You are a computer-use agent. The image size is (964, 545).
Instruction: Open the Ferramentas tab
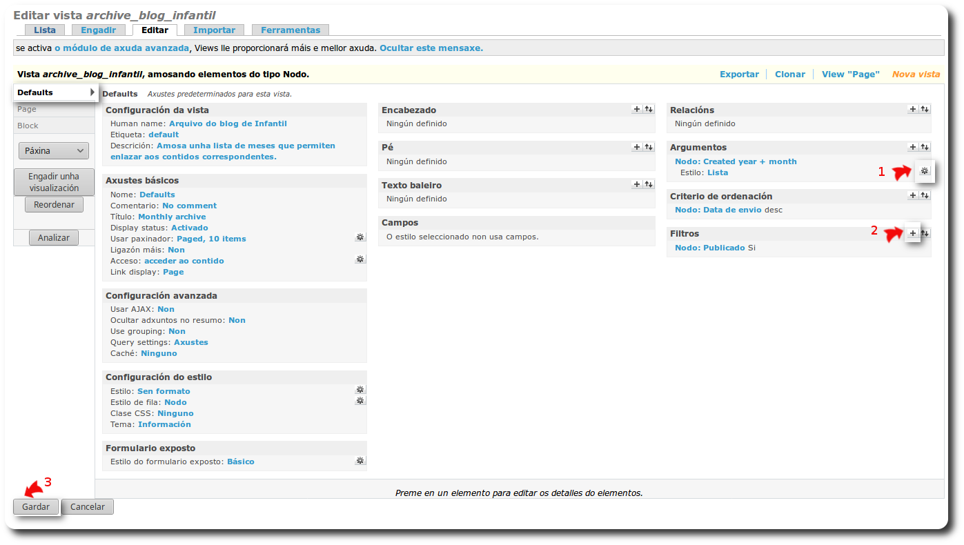point(290,30)
